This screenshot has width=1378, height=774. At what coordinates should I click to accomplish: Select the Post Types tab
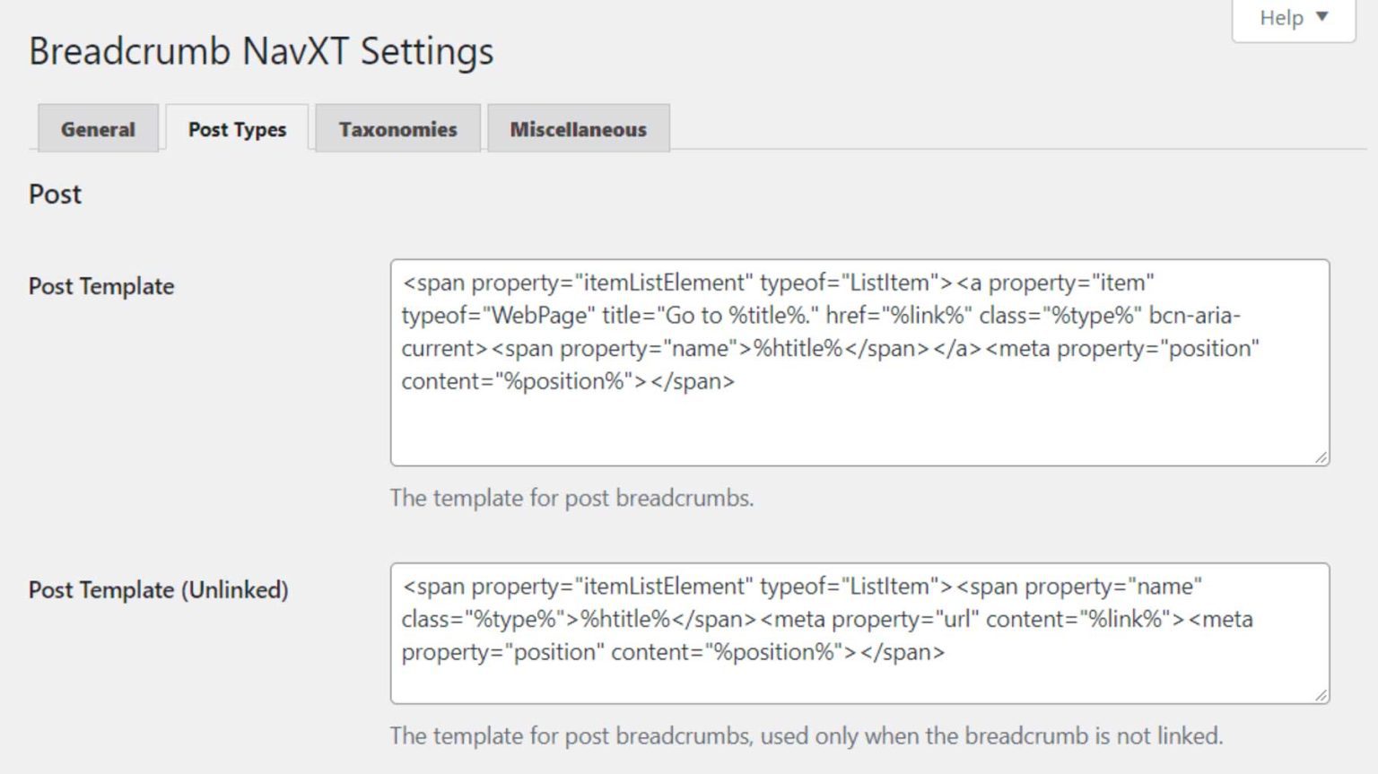(x=236, y=128)
